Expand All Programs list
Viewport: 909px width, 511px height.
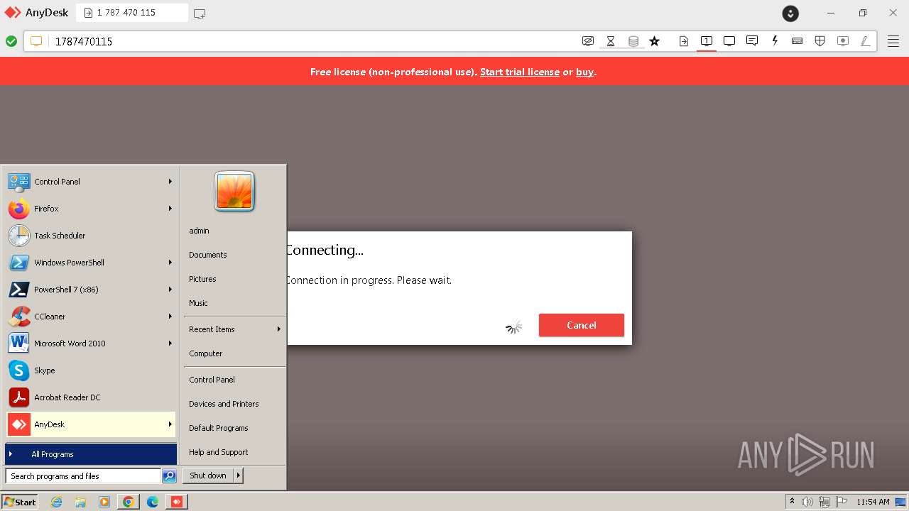pyautogui.click(x=91, y=454)
